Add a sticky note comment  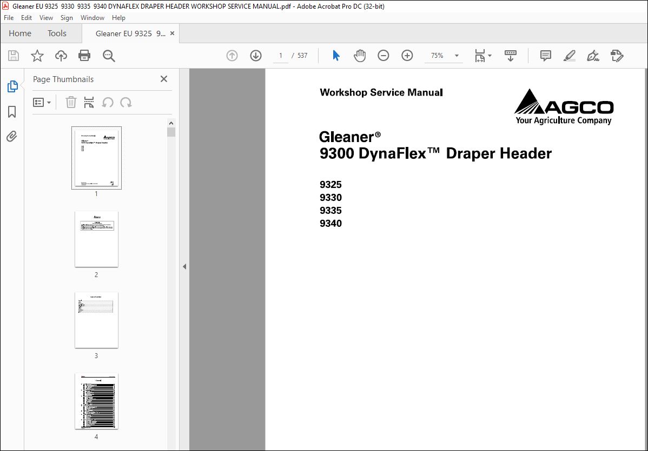pos(546,56)
